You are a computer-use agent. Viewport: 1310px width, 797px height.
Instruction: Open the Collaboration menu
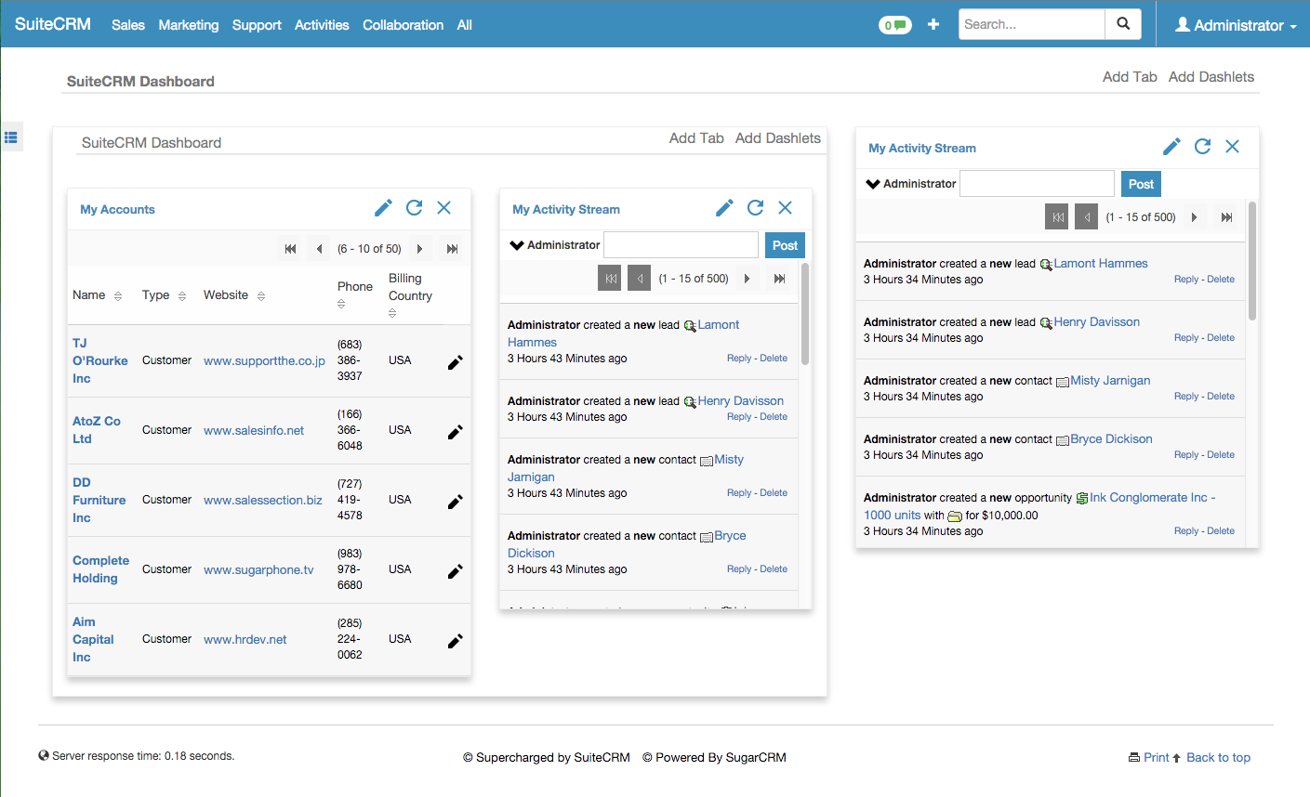pos(404,25)
